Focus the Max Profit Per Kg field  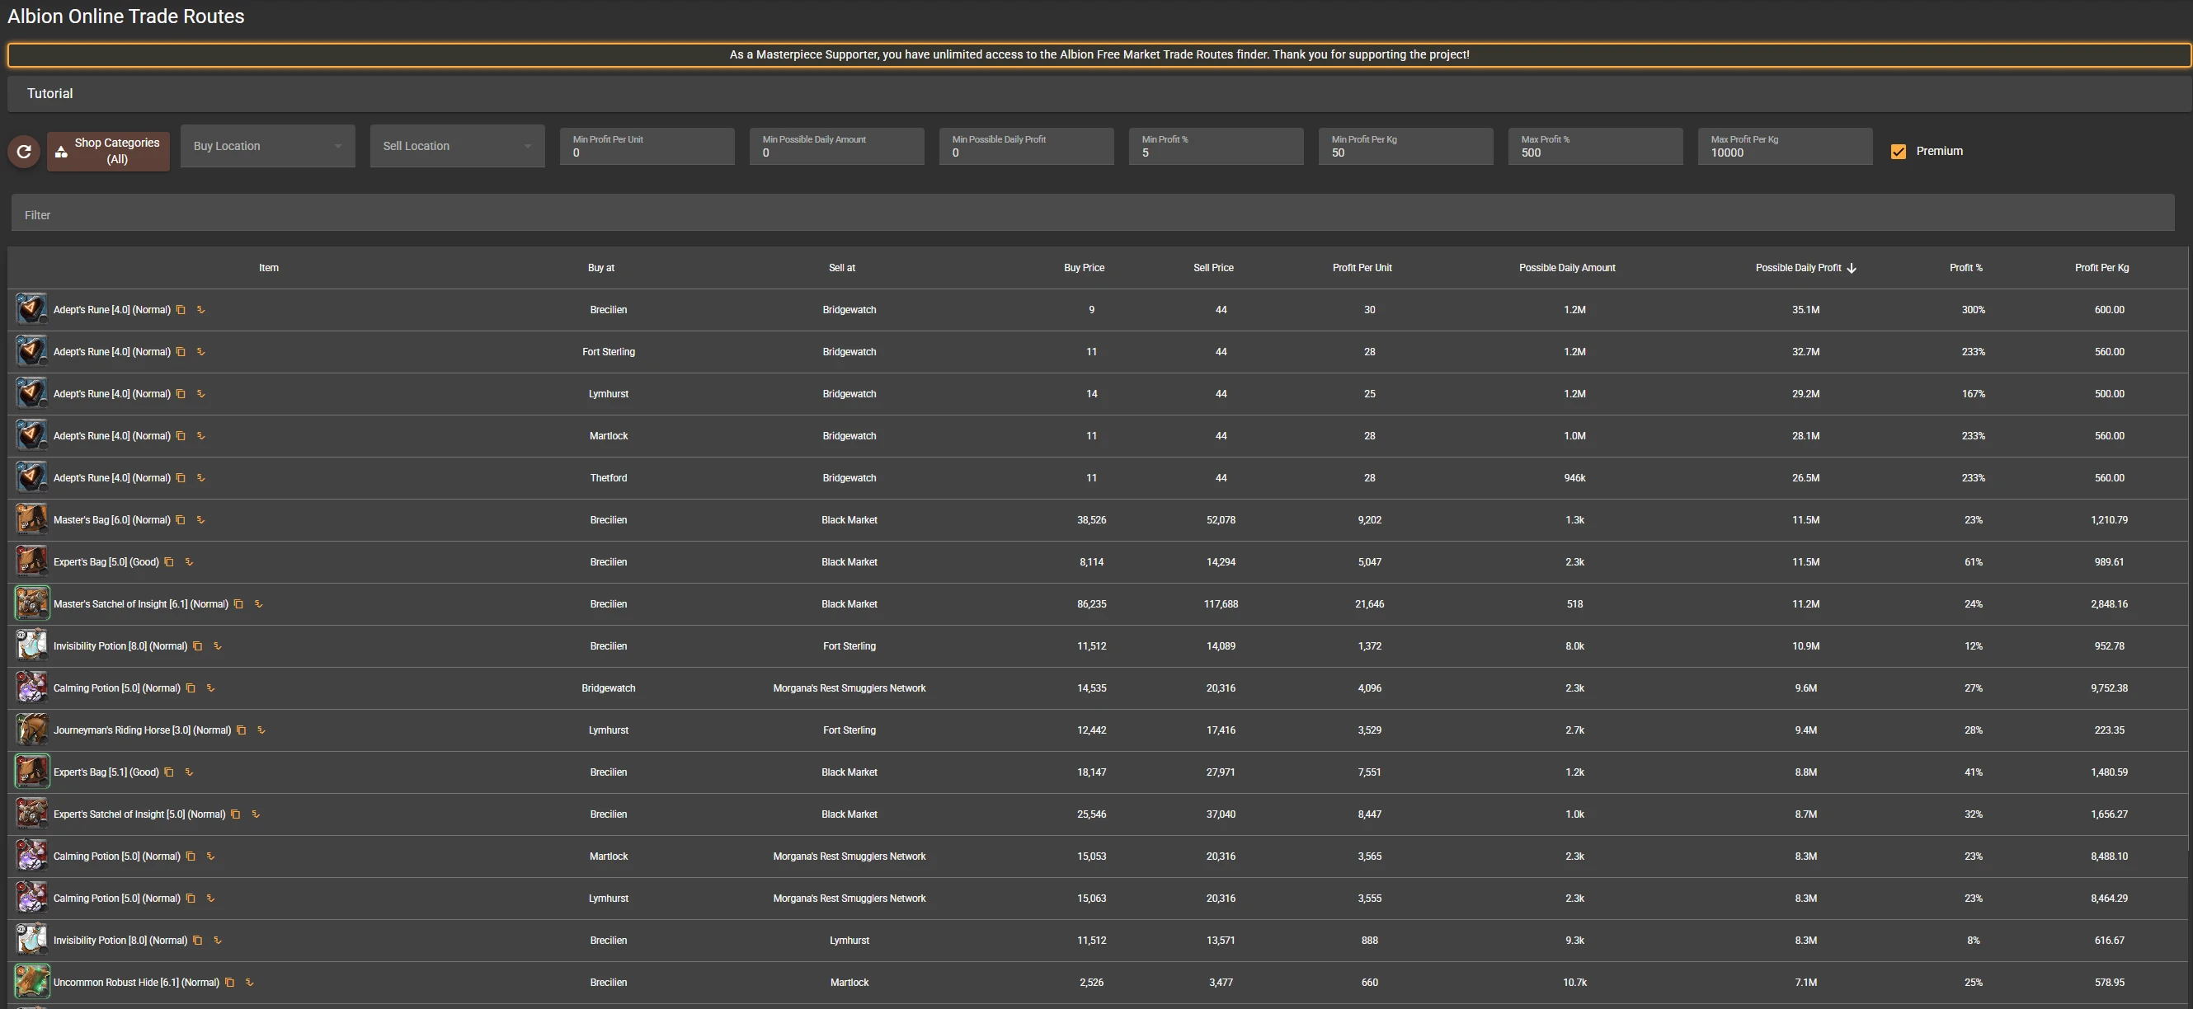click(1784, 153)
